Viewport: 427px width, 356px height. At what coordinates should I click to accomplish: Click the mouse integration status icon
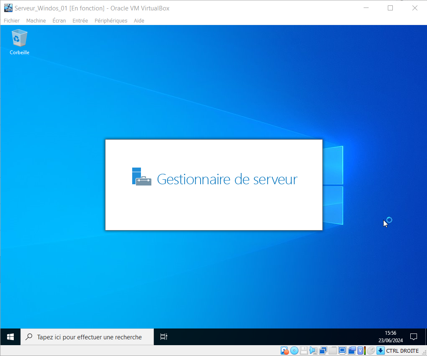[371, 351]
